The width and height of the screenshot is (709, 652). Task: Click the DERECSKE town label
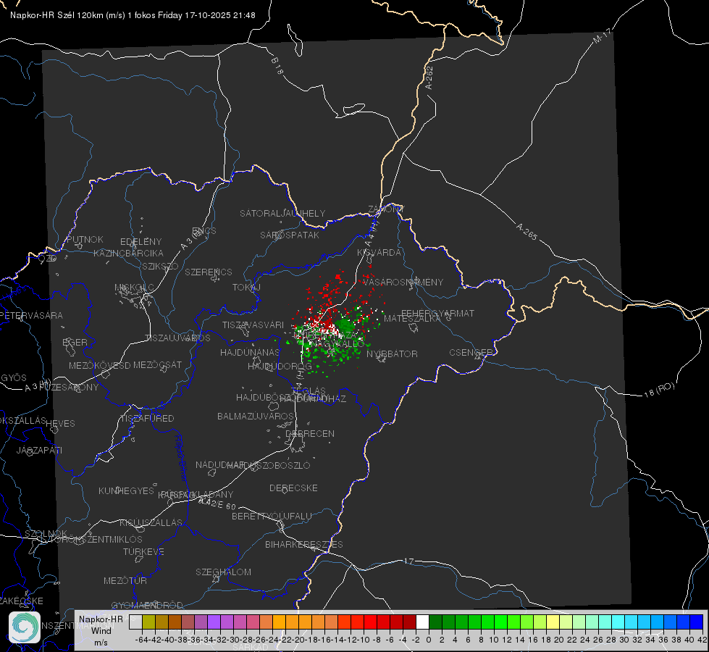coord(293,488)
